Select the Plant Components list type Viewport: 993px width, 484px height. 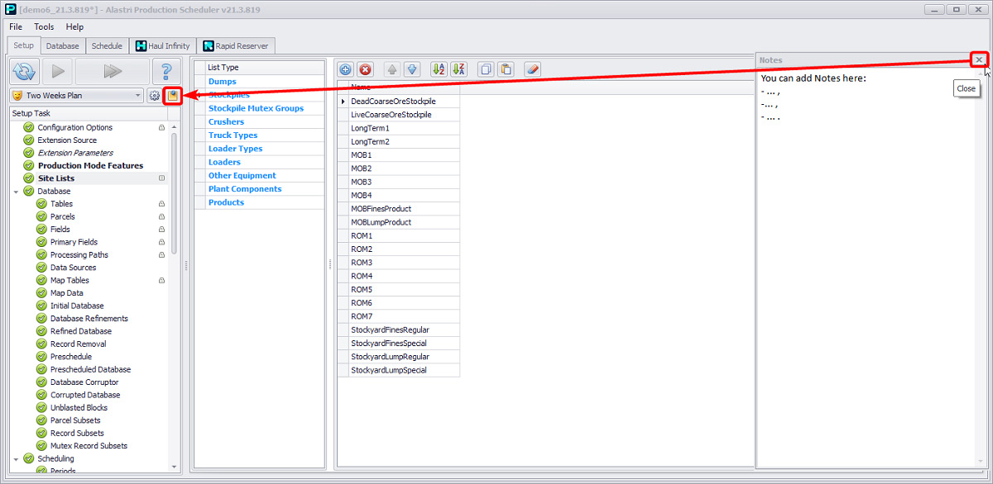[x=244, y=189]
